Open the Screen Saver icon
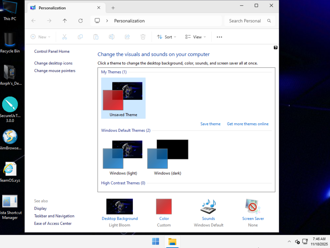Screen dimensions: 330x248 (253, 207)
